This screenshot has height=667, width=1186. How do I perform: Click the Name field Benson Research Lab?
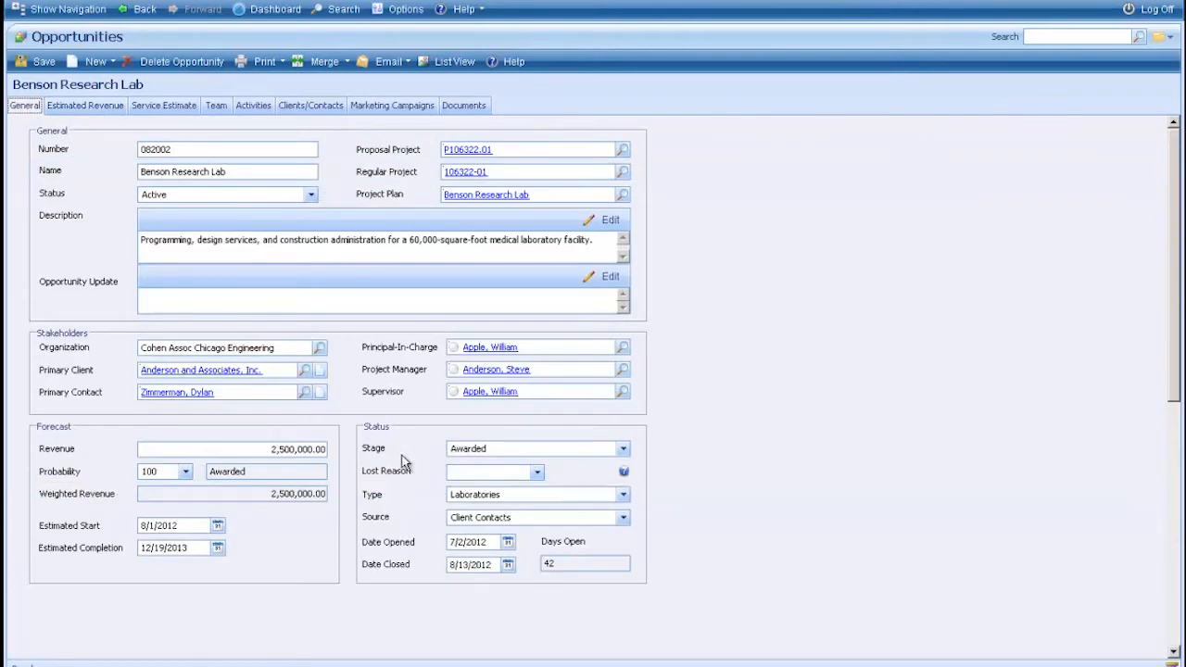[x=227, y=171]
